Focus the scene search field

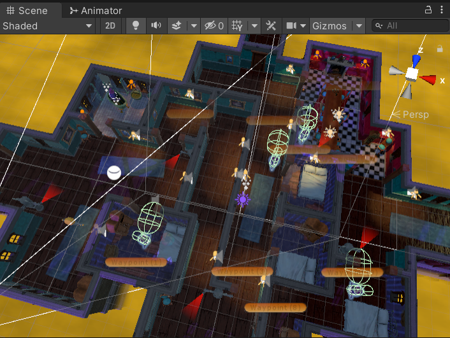point(410,26)
